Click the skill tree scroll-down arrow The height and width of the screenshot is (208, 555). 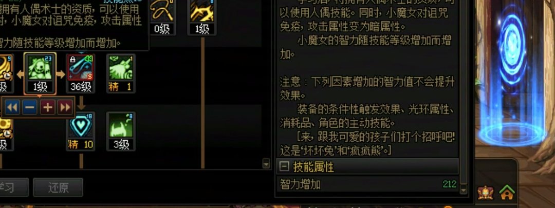tap(266, 163)
